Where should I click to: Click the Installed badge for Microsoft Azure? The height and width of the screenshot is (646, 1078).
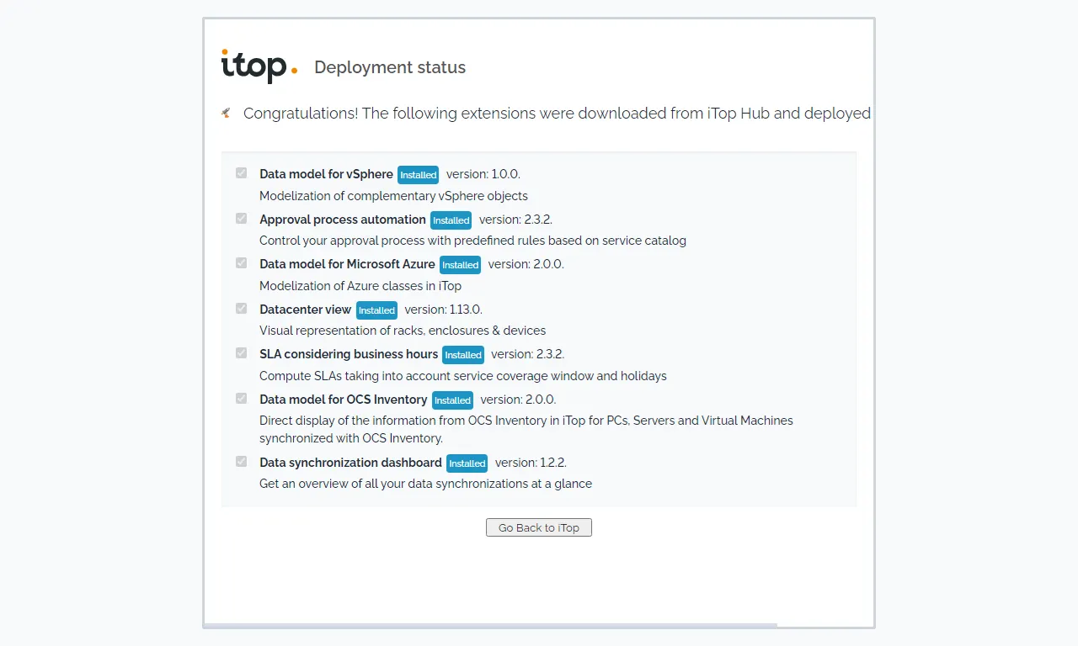(x=460, y=265)
